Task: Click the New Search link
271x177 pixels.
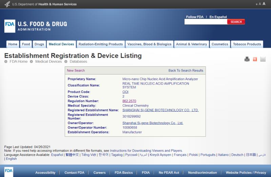Action: (76, 70)
